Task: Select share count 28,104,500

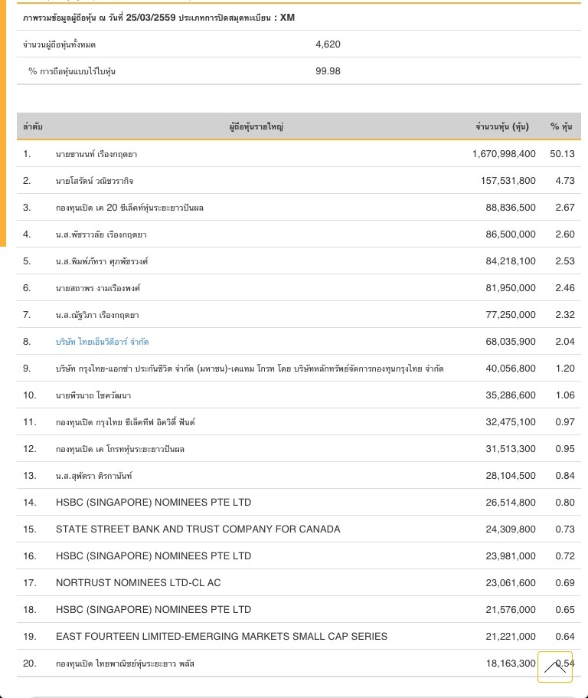Action: [511, 476]
